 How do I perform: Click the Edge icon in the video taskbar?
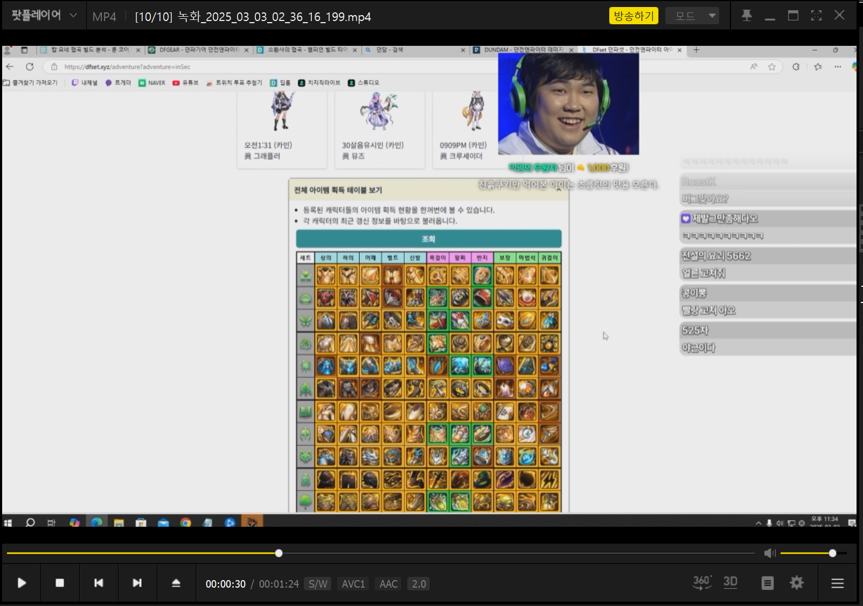(x=97, y=522)
